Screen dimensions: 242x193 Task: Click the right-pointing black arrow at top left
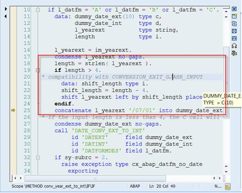[5, 9]
